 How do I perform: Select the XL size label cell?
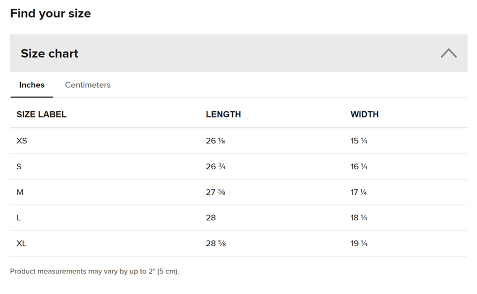point(21,243)
